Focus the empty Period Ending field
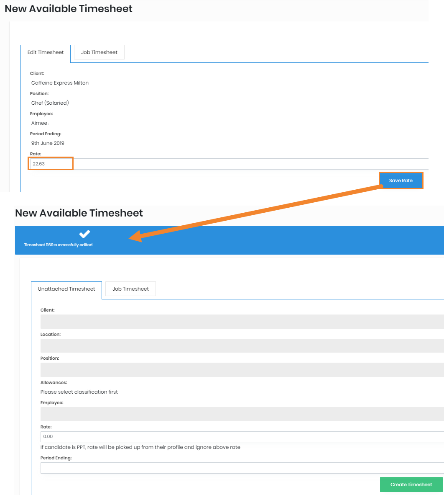The image size is (444, 495). (242, 468)
